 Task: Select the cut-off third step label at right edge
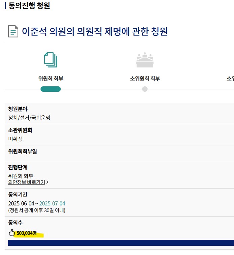(x=230, y=79)
